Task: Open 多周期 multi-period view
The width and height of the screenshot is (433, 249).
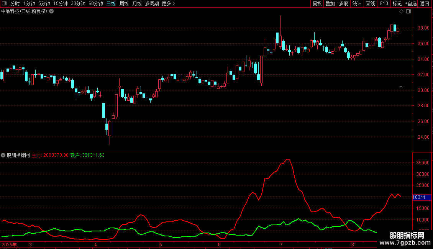Action: [x=152, y=3]
